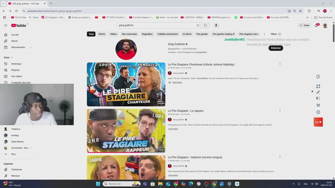Open Chrome extensions puzzle icon
335x188 pixels.
pos(309,11)
